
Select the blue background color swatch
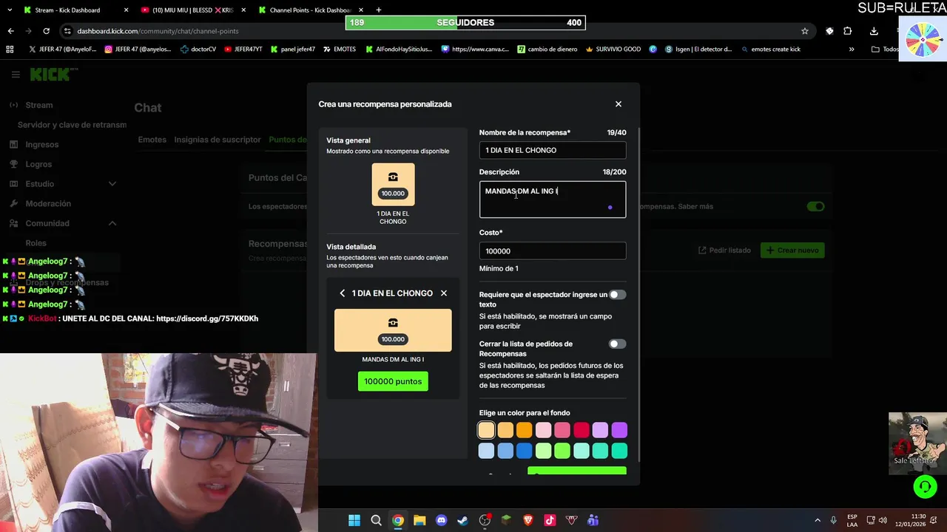[525, 451]
